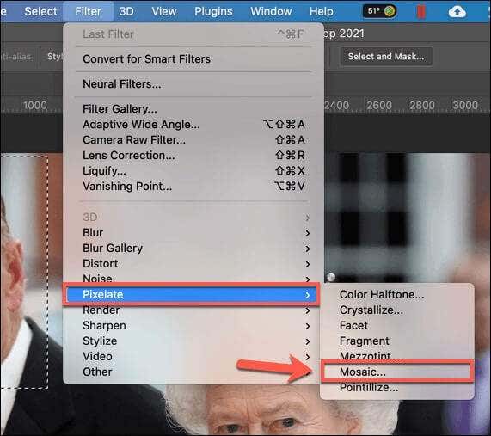The height and width of the screenshot is (436, 491).
Task: Select Facet filter
Action: coord(397,325)
